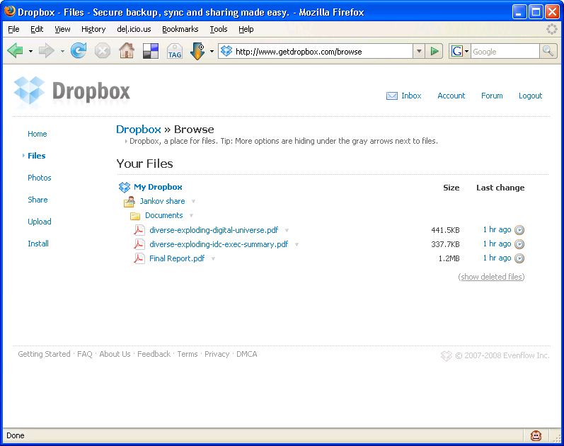Open the address bar URL dropdown

pyautogui.click(x=419, y=51)
